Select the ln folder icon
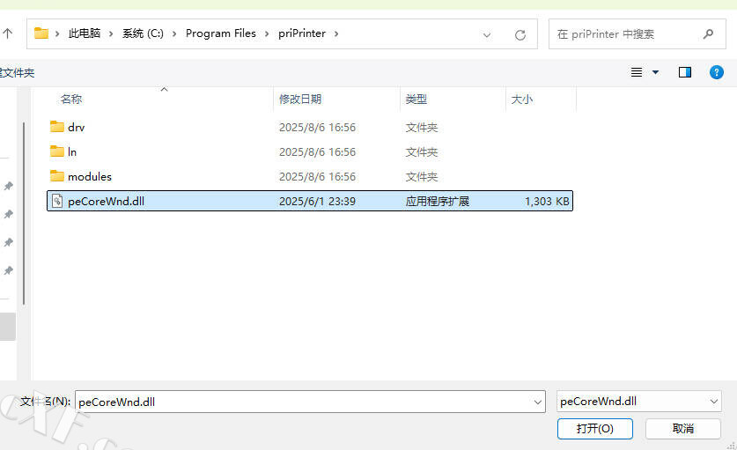Screen dimensions: 737x450 pos(57,151)
